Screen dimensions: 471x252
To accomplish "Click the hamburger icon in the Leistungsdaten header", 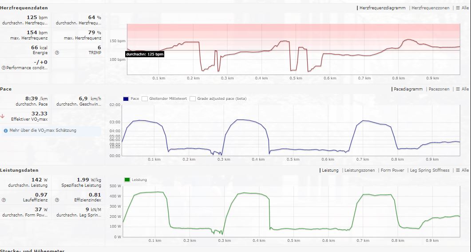I will [x=458, y=170].
